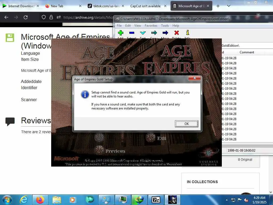Open the 7-Zip Favorites menu
This screenshot has width=273, height=205.
point(151,26)
